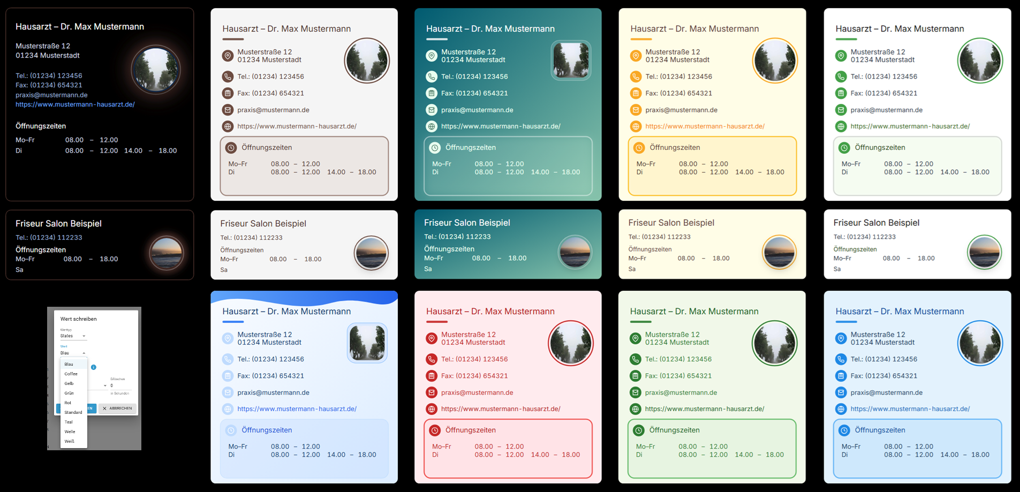1020x492 pixels.
Task: Click the ABBRECHEN button
Action: pos(117,408)
